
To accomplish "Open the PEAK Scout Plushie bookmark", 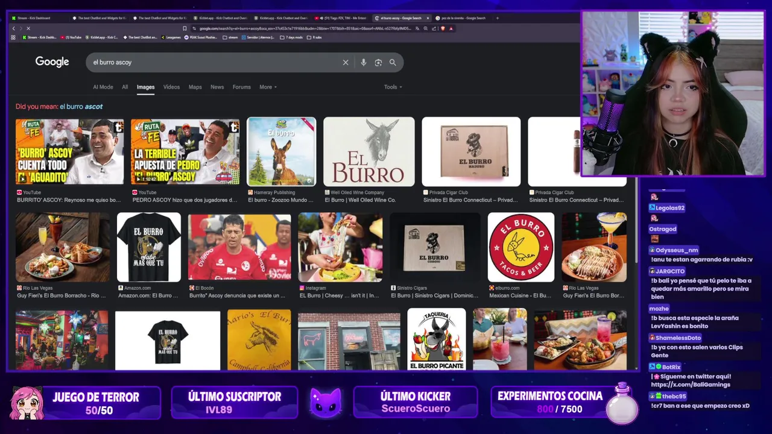I will 201,37.
